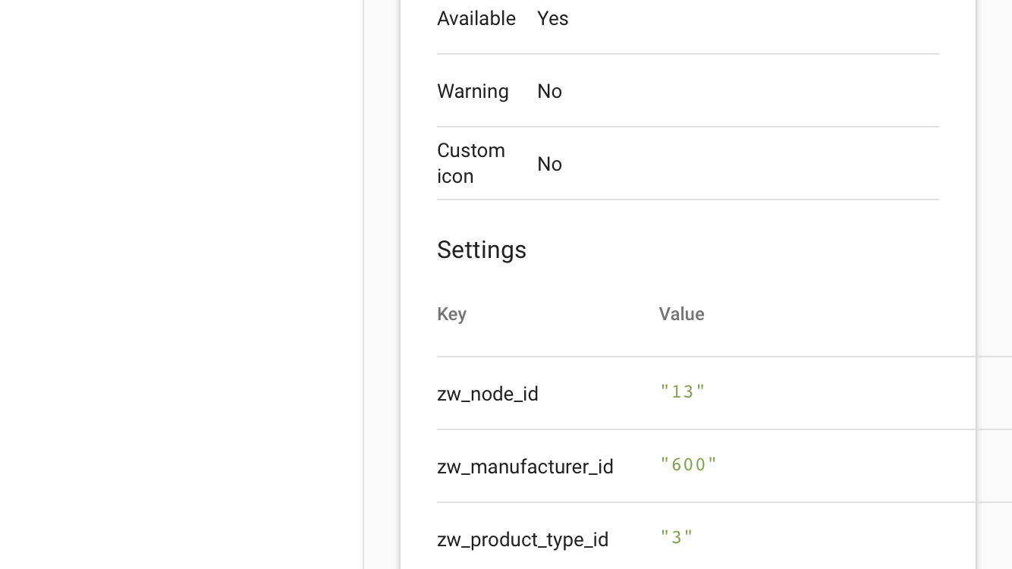The image size is (1012, 569).
Task: Select the No value beside Custom icon
Action: (549, 164)
